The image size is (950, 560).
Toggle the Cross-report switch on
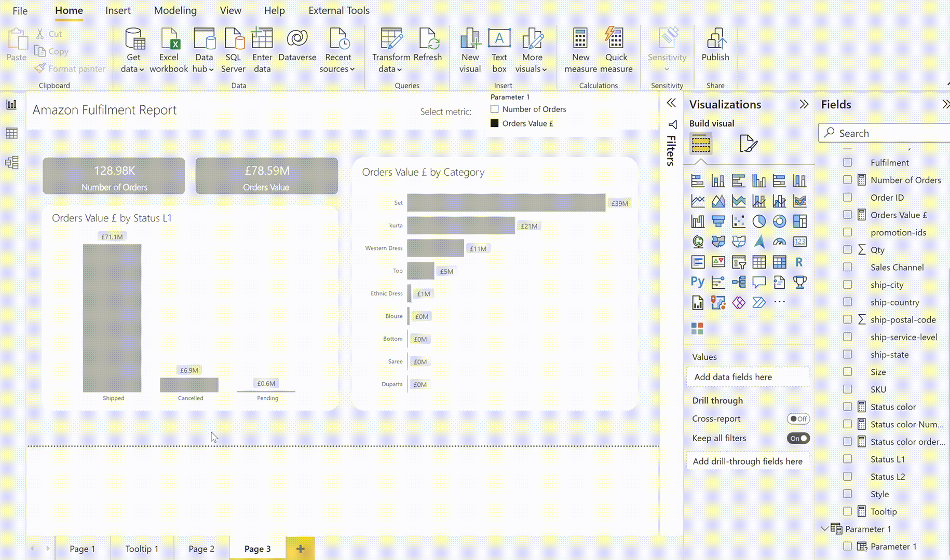point(798,418)
